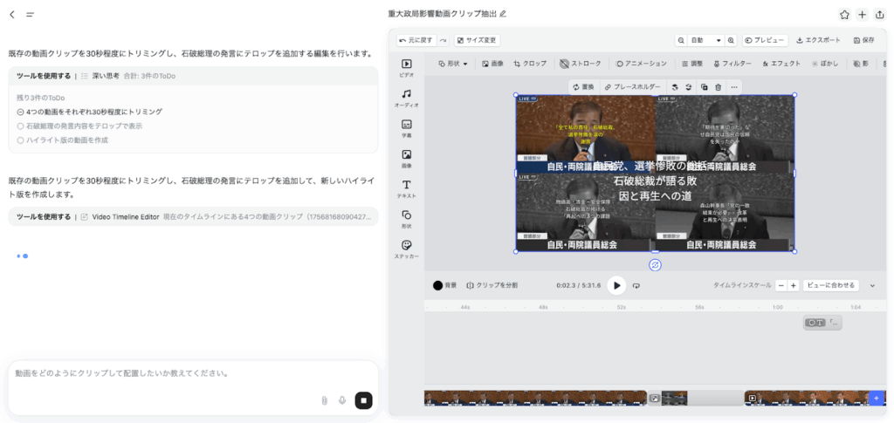Toggle the 石破総理の発言内容 ToDo circle
This screenshot has height=423, width=894.
20,126
